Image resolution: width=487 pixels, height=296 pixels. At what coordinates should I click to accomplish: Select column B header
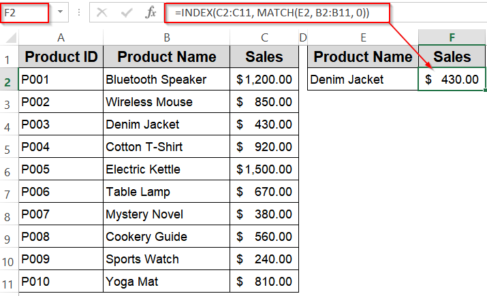pyautogui.click(x=166, y=37)
